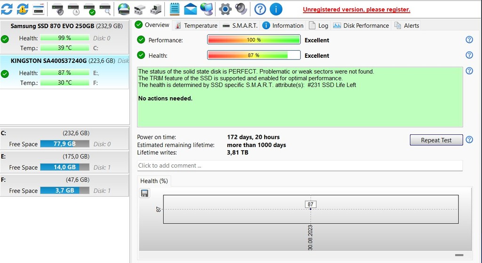
Task: Click the E: 14,0 GB free space bar
Action: click(64, 167)
